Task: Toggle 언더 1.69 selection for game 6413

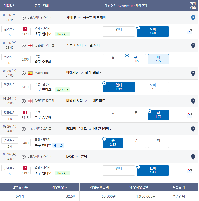Action: [x=119, y=87]
